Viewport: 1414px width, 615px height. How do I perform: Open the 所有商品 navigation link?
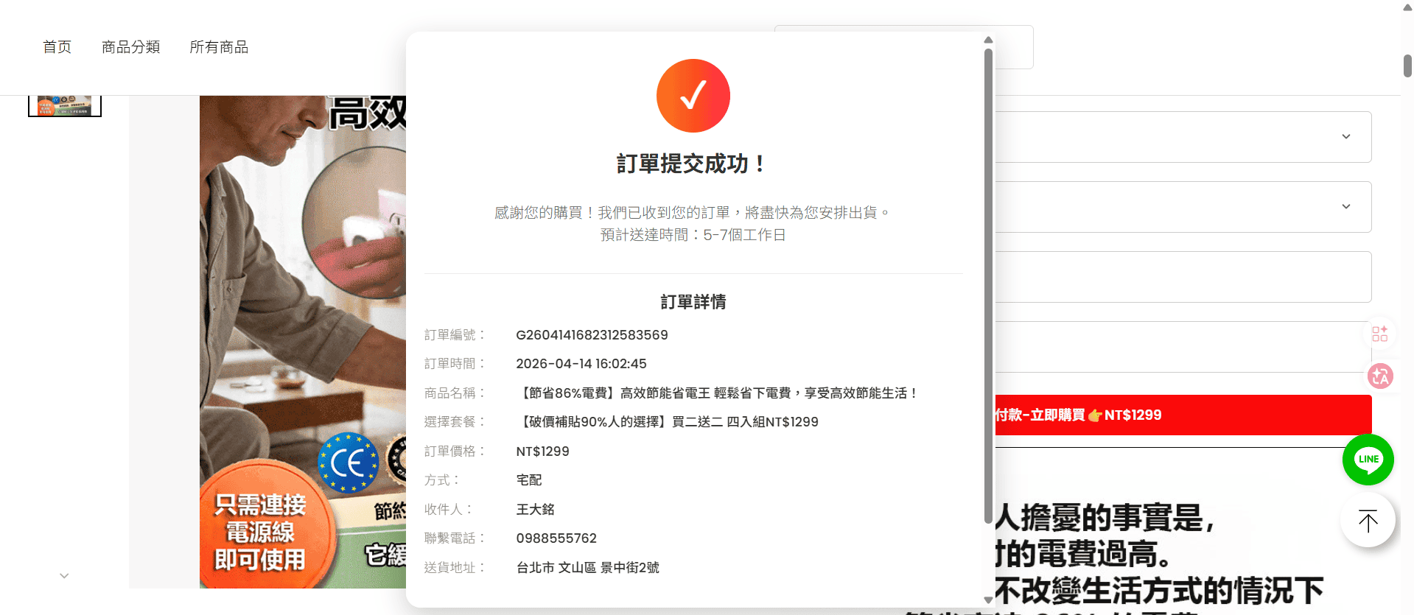[219, 47]
